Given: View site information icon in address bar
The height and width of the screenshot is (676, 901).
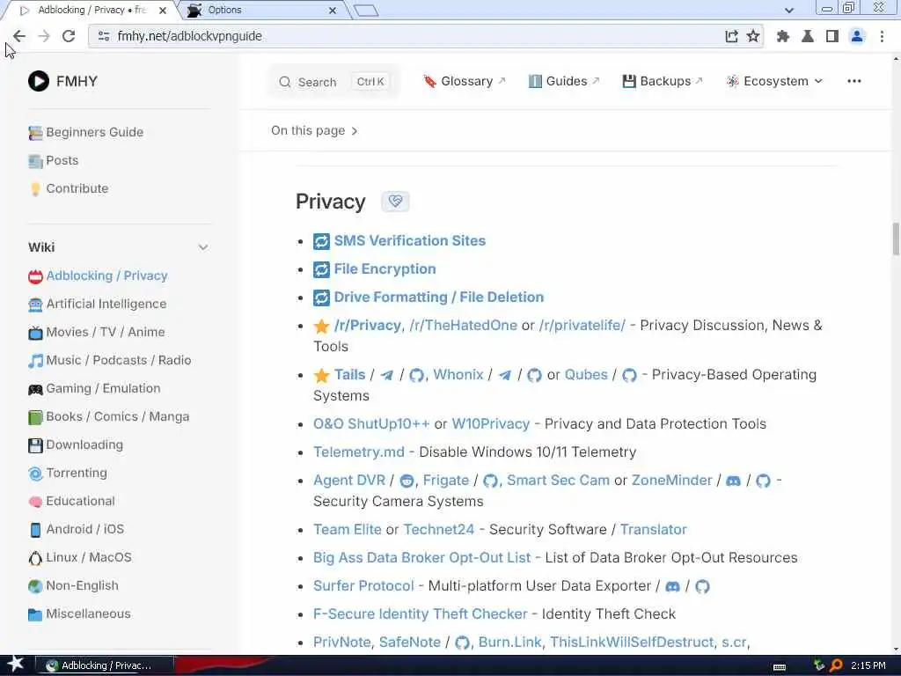Looking at the screenshot, I should coord(104,36).
